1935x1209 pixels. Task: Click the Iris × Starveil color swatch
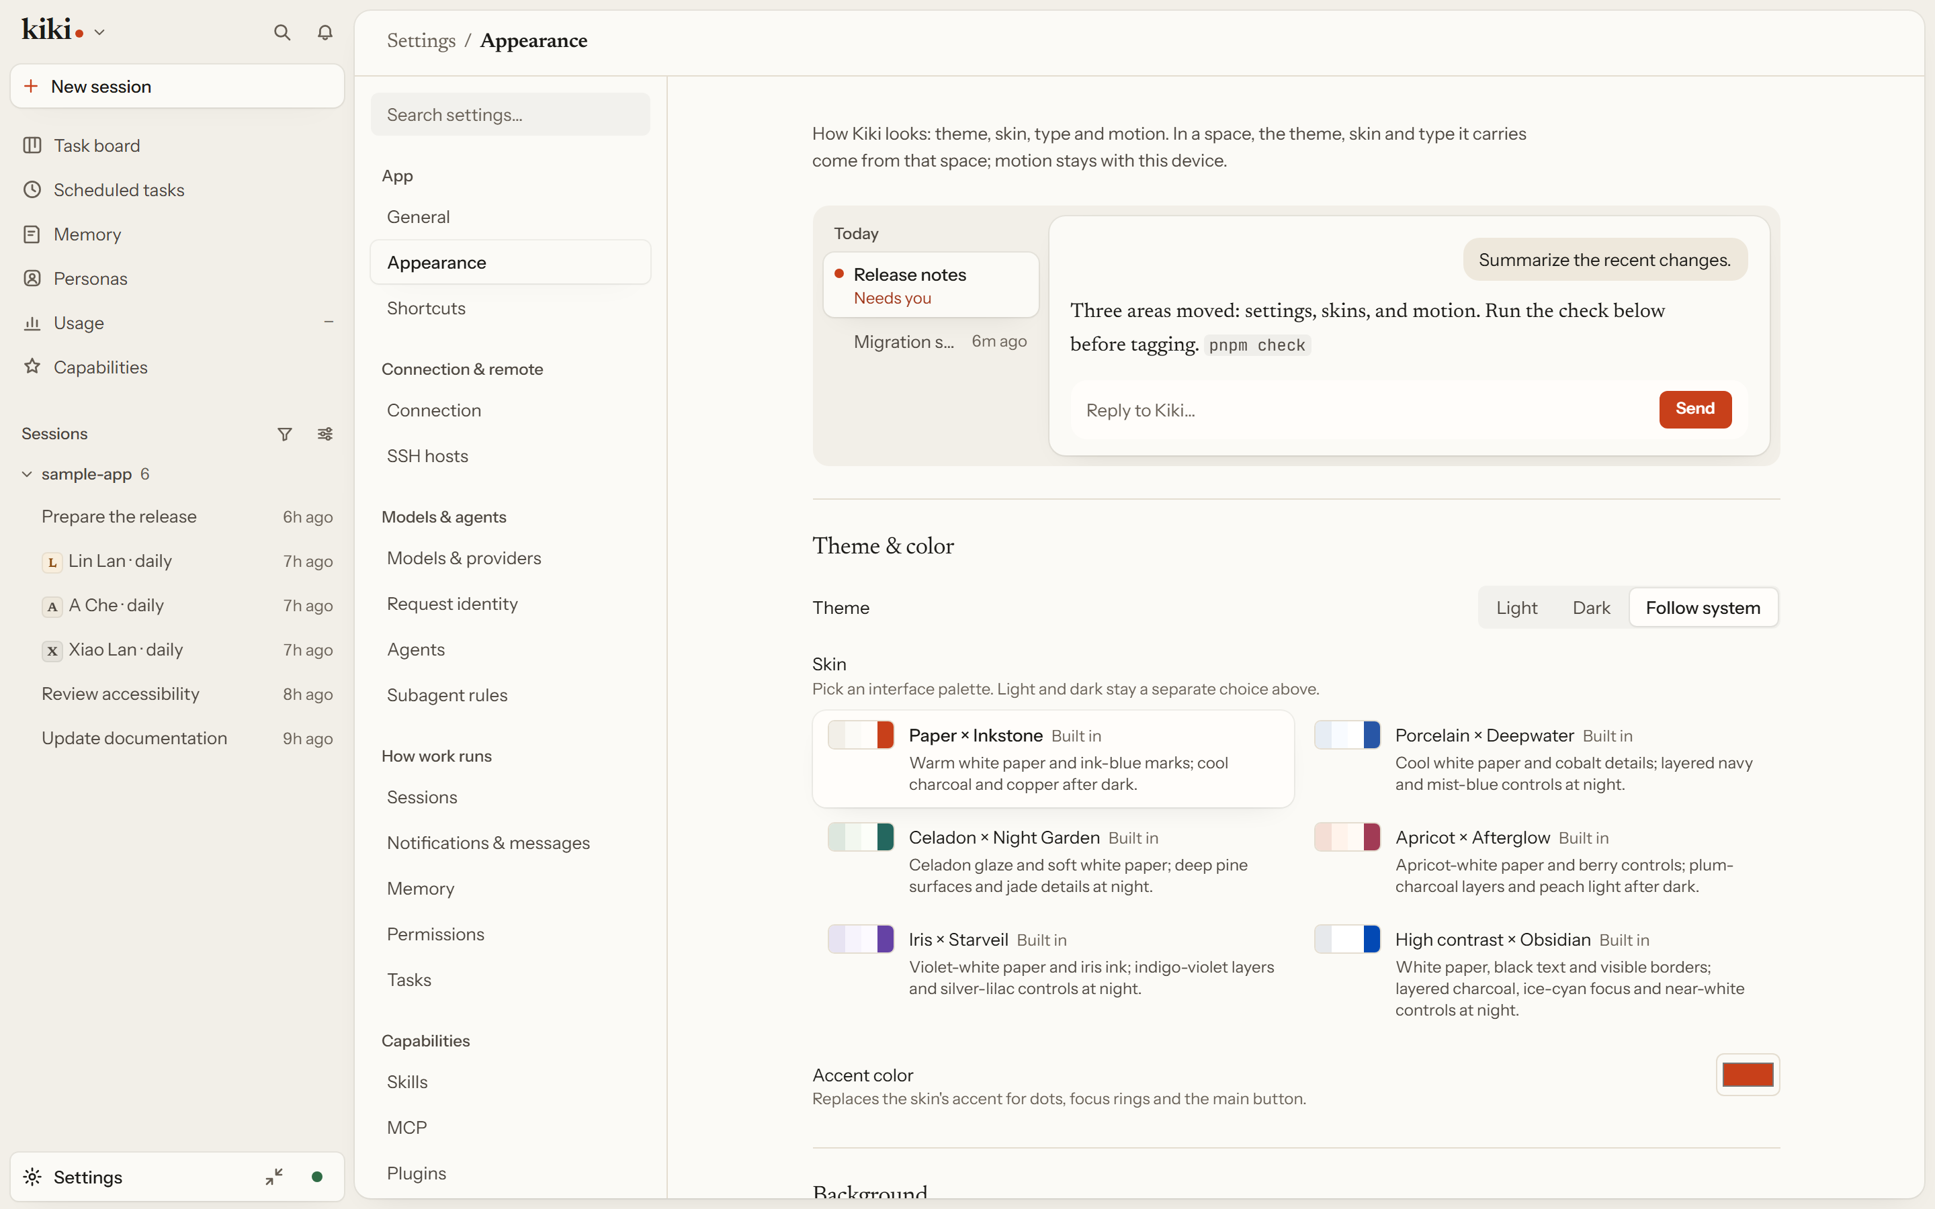click(x=861, y=939)
